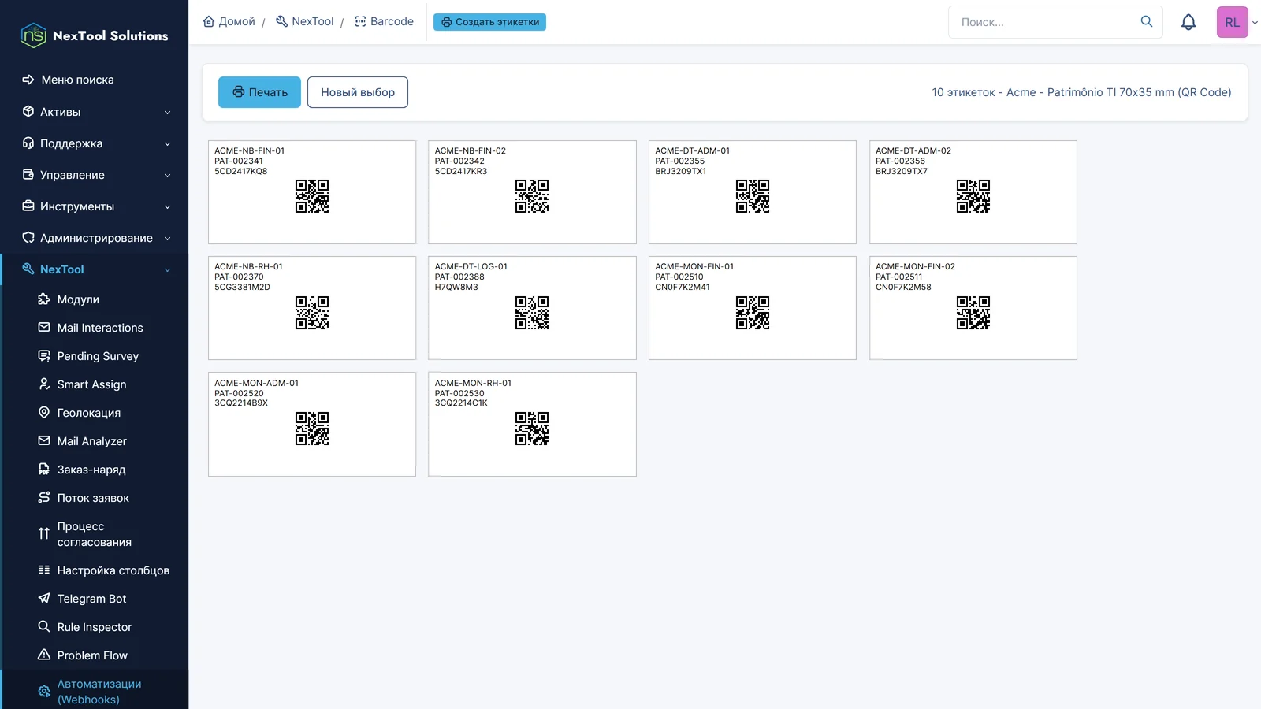Select the ACME-MON-RH-01 label card
This screenshot has height=709, width=1261.
click(532, 425)
